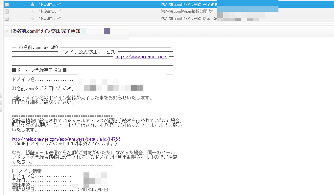
Task: Tick checkbox for ドメイン登録 料金ご請求 email row
Action: [x=7, y=19]
